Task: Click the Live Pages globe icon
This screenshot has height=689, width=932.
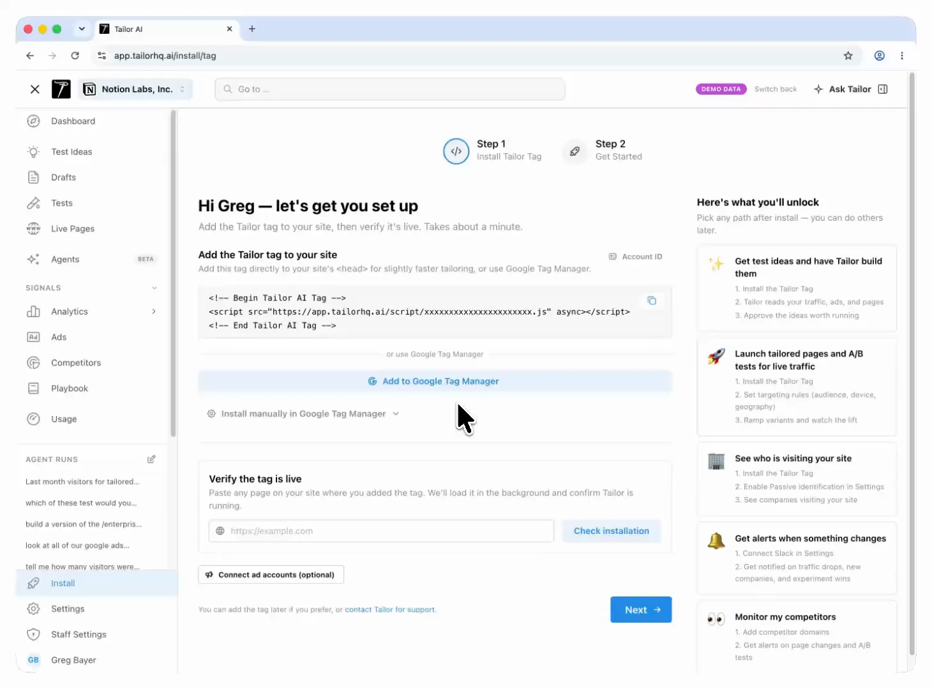Action: point(34,228)
